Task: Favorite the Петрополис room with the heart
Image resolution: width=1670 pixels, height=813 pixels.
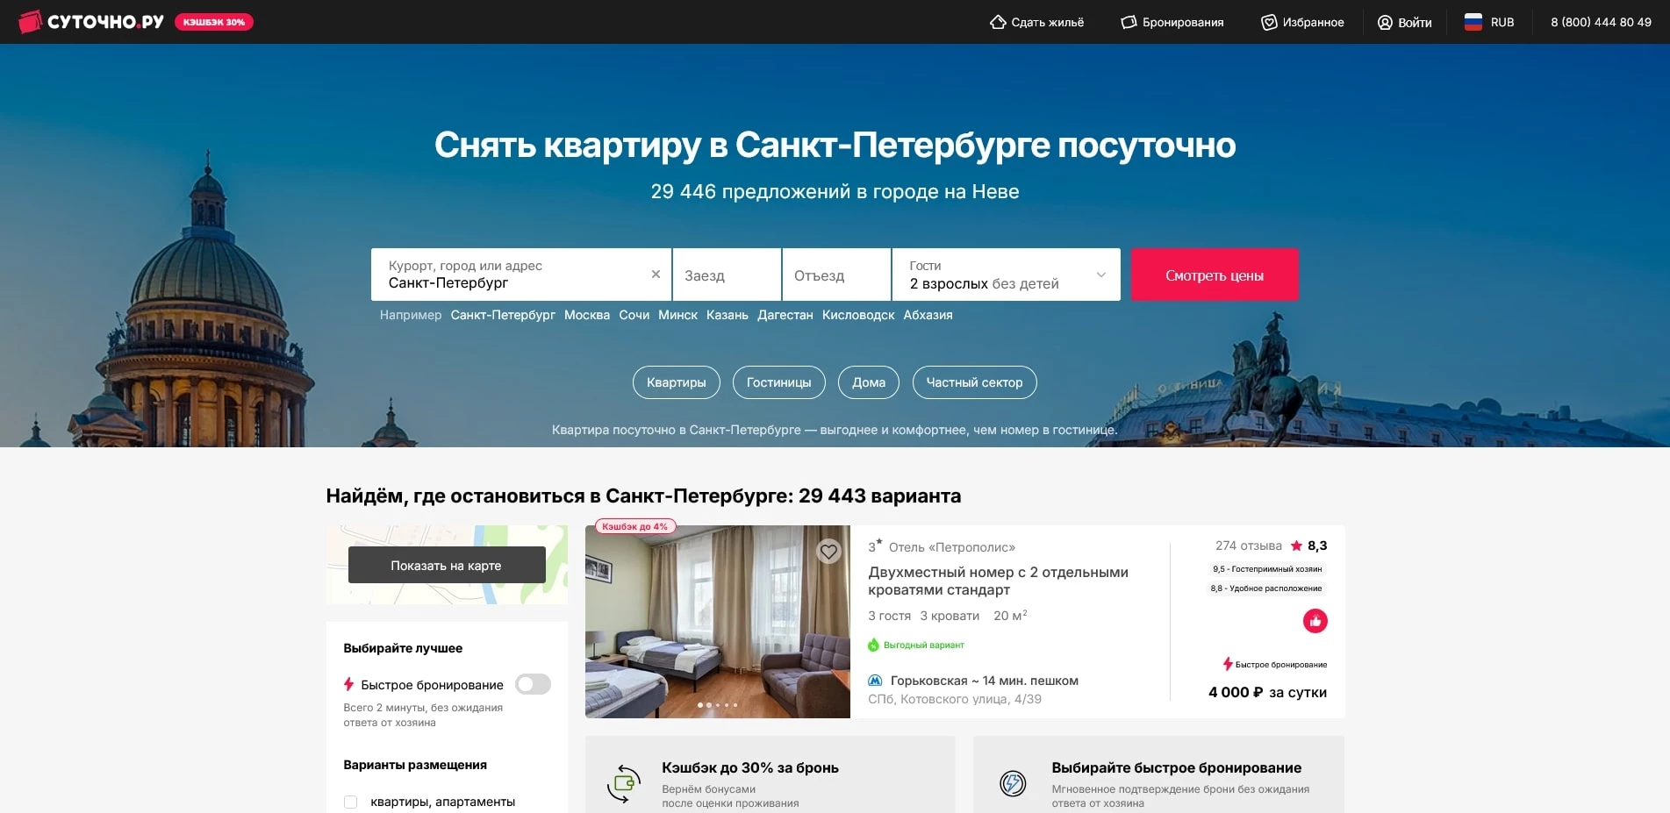Action: (x=828, y=552)
